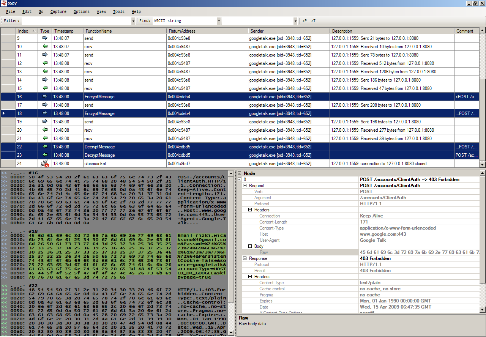This screenshot has height=337, width=486.
Task: Click the EncryptMessage icon in row 16
Action: click(45, 97)
